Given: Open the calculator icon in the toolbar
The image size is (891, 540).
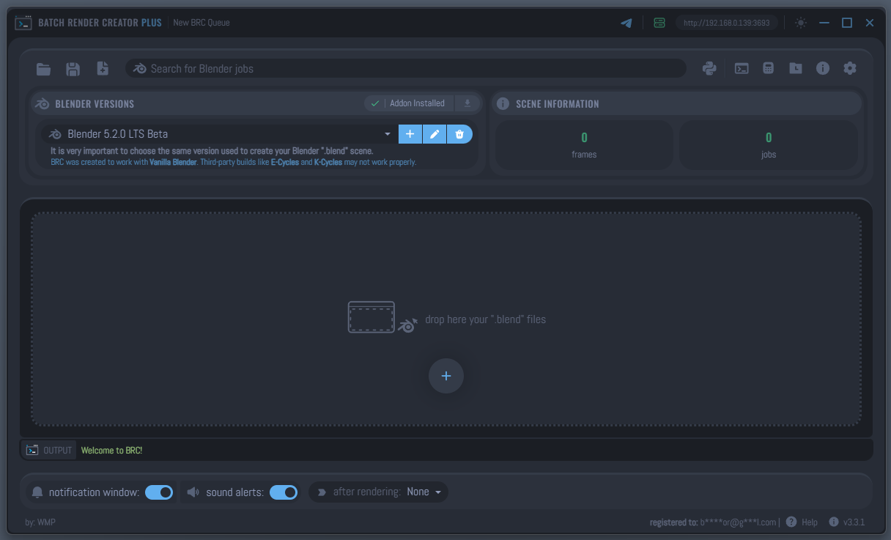Looking at the screenshot, I should tap(768, 68).
